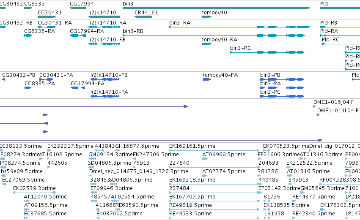Click the 442605 feature label
This screenshot has height=220, width=360.
(x=58, y=163)
